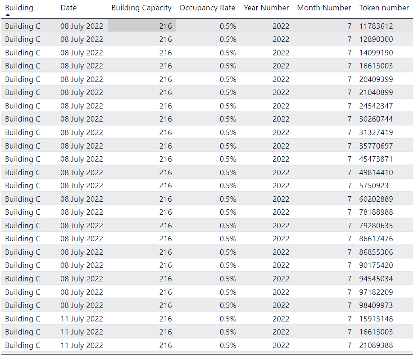
Task: Sort by the Building column header
Action: pos(19,8)
